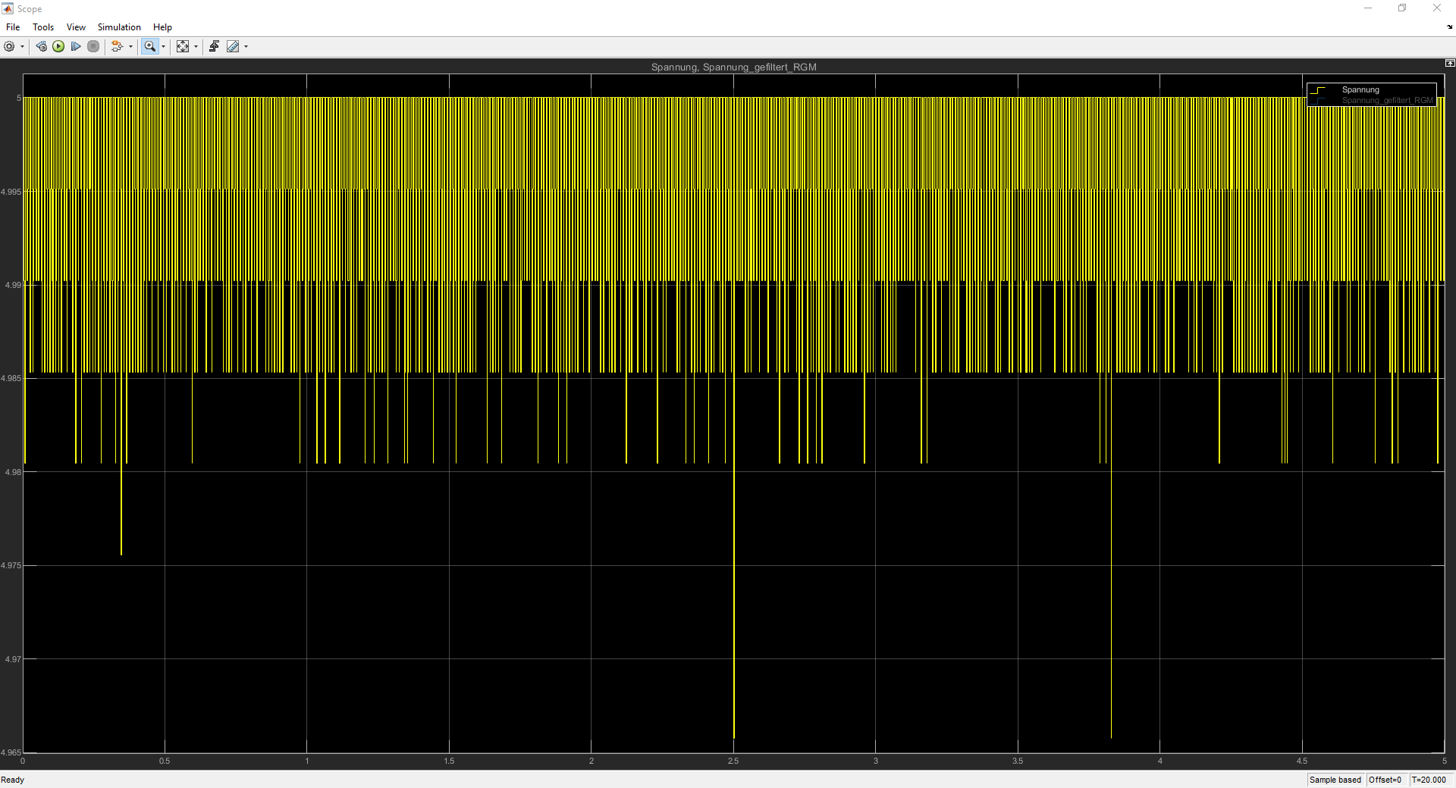
Task: Open Configuration Properties gear icon
Action: 9,46
